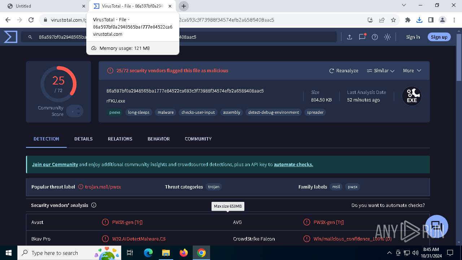Click the Avast detection alert icon

[x=105, y=222]
